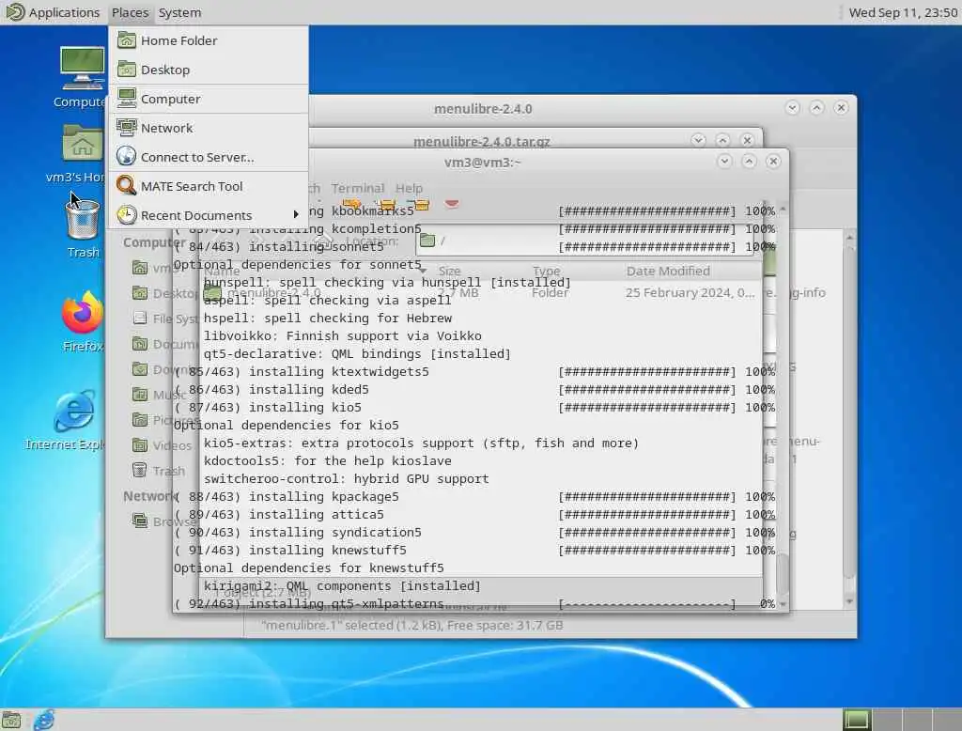Click the "2.7 MB" size cell
The image size is (962, 731).
click(x=458, y=293)
